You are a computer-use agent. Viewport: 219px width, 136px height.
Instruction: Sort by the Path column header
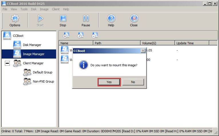[x=117, y=43]
